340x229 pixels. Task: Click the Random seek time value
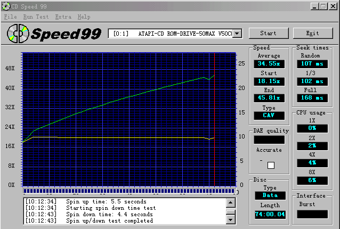(311, 63)
